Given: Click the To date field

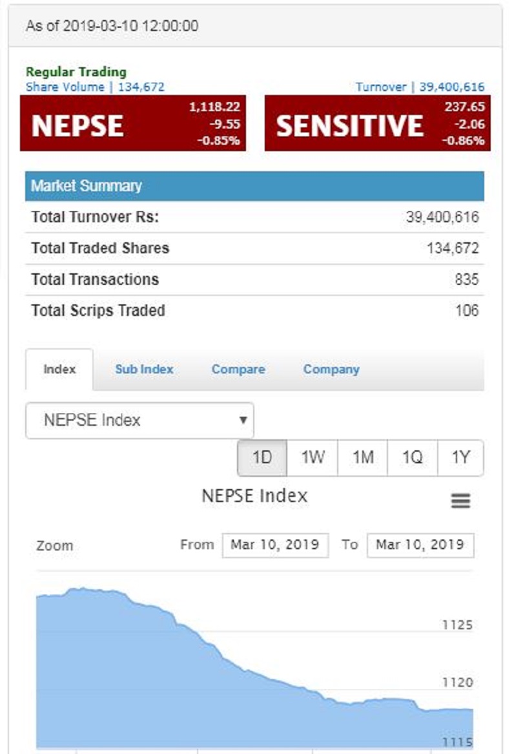Looking at the screenshot, I should [420, 545].
